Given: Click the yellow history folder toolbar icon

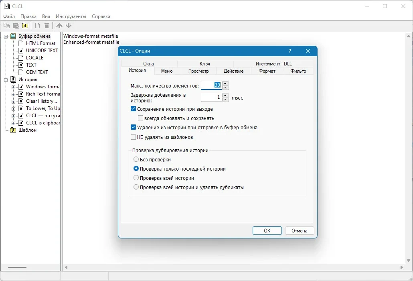Looking at the screenshot, I should 25,26.
